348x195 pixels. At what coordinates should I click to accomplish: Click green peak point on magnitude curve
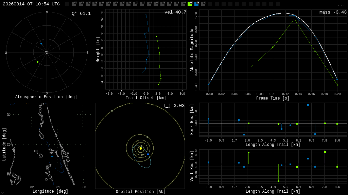coord(294,19)
